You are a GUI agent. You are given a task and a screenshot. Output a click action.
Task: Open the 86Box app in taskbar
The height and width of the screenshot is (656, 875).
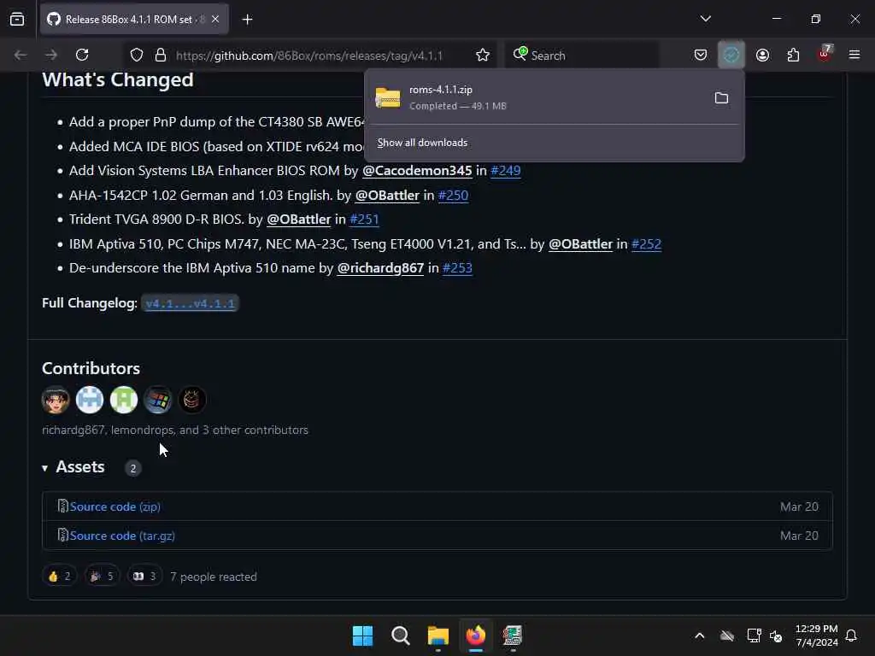point(513,635)
